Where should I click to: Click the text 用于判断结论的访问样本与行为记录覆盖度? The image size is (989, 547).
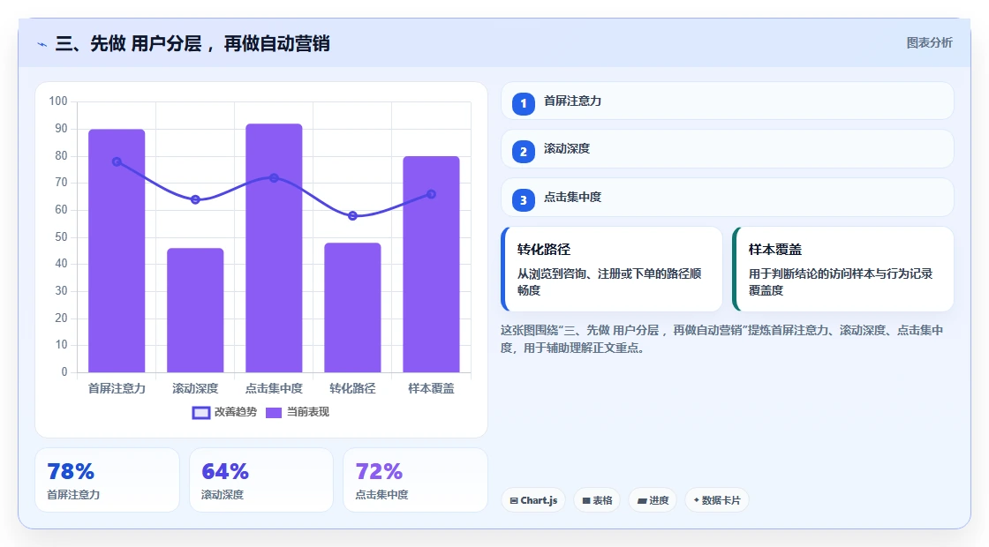pos(841,281)
